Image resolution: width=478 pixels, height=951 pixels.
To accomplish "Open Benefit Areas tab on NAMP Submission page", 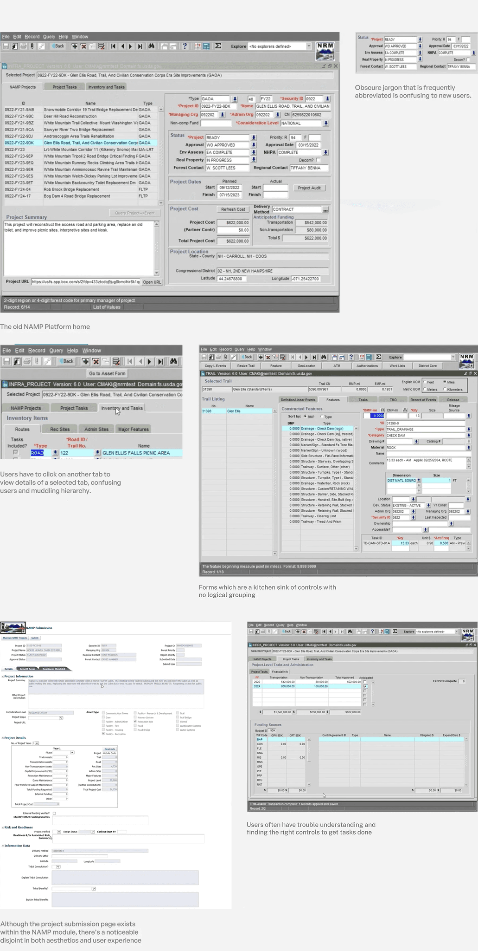I will click(x=27, y=669).
